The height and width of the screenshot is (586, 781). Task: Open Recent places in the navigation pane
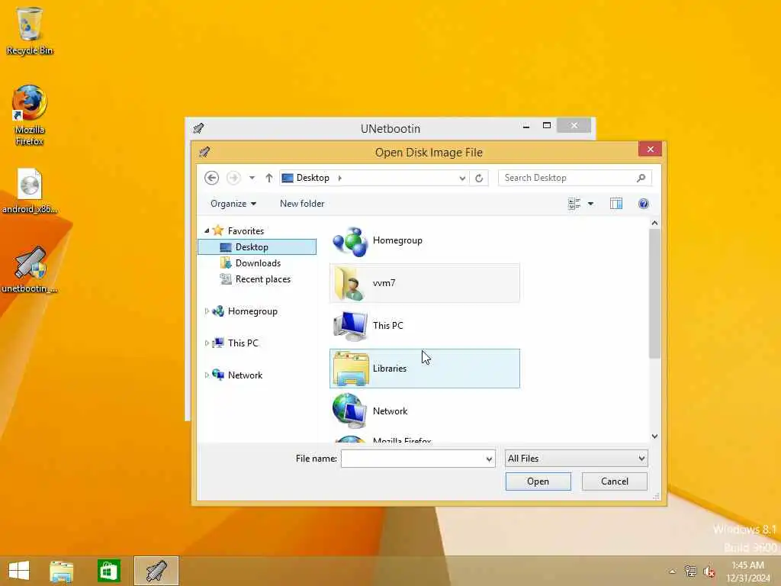pos(263,279)
